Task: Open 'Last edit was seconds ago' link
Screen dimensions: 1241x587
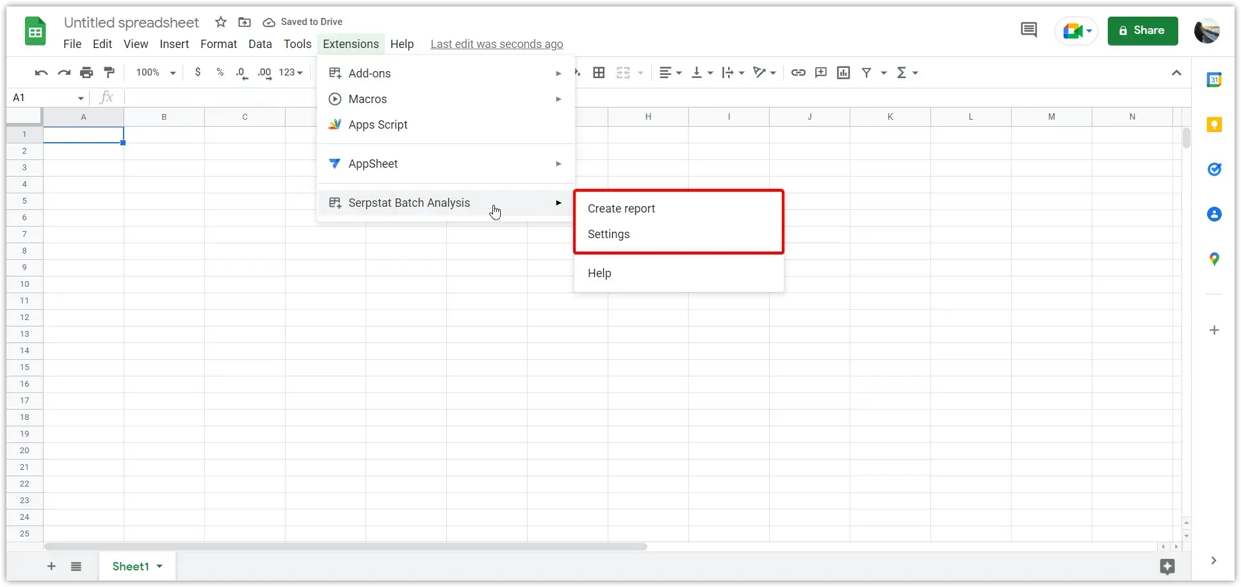Action: [x=497, y=44]
